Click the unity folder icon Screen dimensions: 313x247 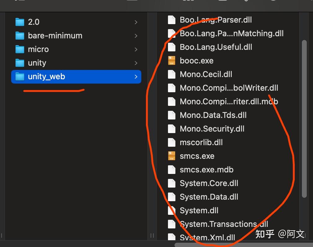pyautogui.click(x=20, y=63)
